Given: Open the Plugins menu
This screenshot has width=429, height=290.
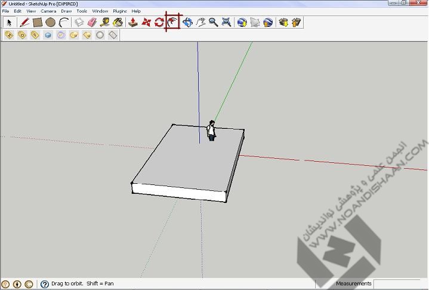Looking at the screenshot, I should tap(119, 11).
